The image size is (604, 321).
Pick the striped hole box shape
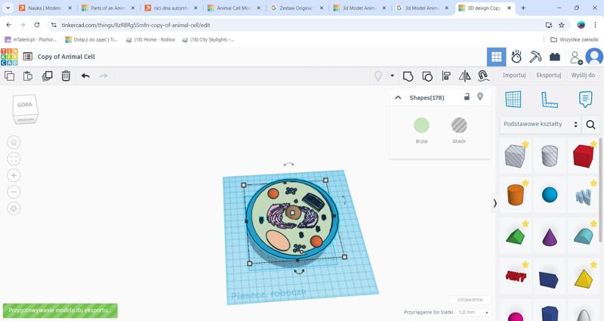[x=515, y=156]
